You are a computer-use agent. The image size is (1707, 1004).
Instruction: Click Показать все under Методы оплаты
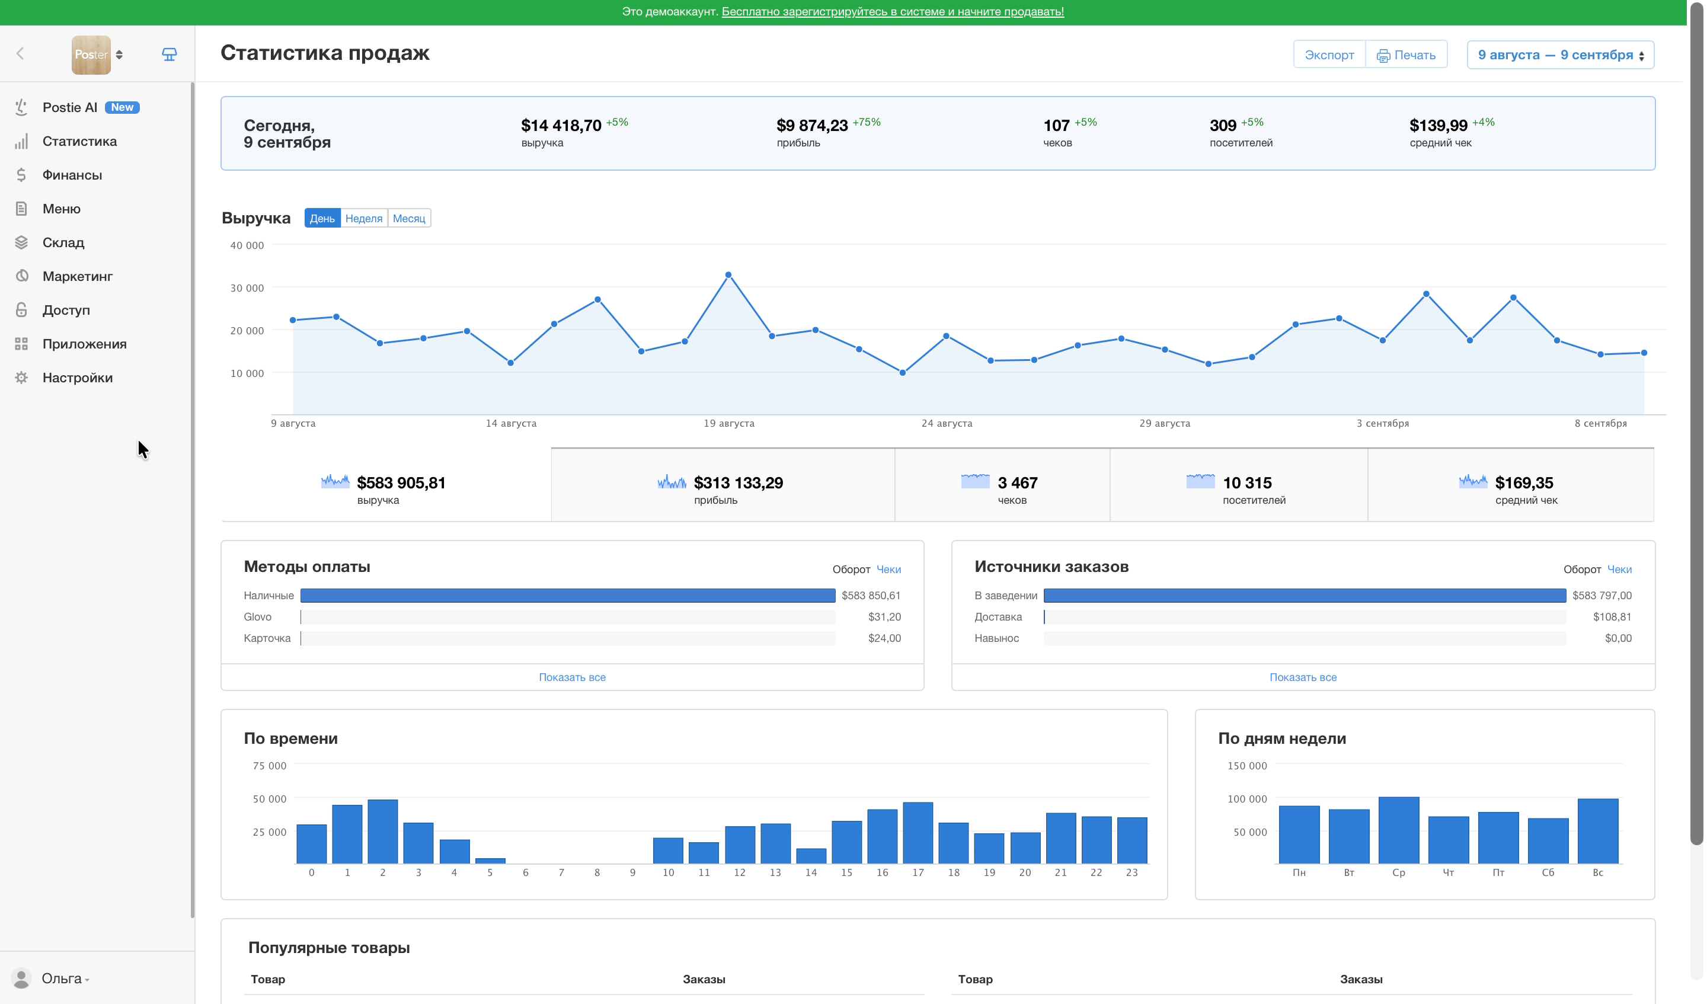pos(572,677)
